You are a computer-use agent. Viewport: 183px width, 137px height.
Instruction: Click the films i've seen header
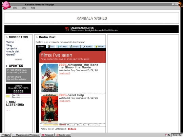tap(57, 55)
